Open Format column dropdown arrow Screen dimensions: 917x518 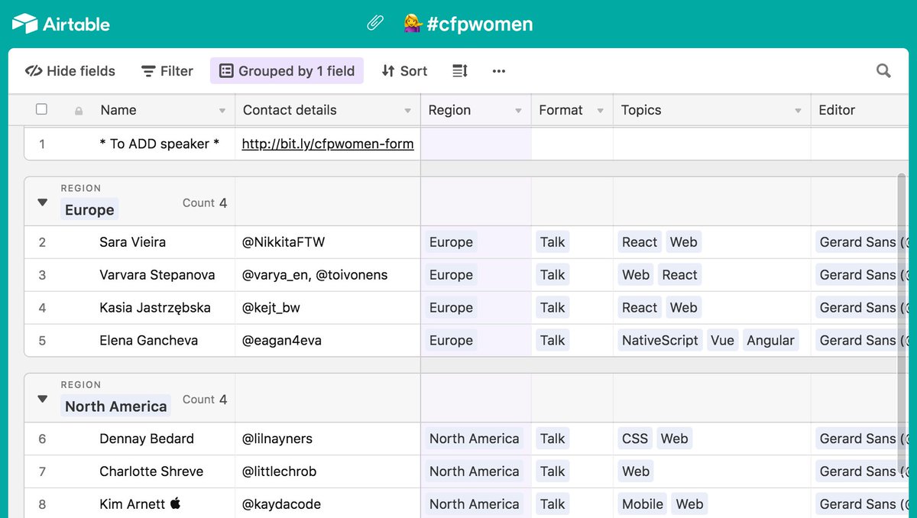pyautogui.click(x=601, y=111)
